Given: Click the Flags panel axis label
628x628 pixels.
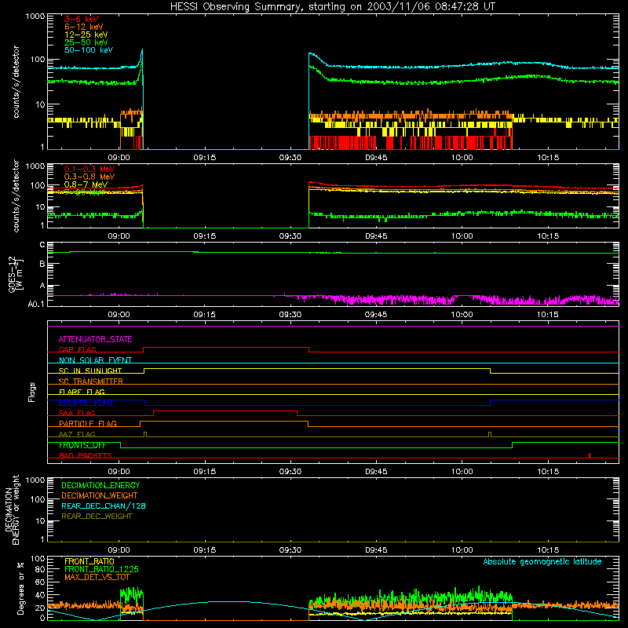Looking at the screenshot, I should point(32,392).
